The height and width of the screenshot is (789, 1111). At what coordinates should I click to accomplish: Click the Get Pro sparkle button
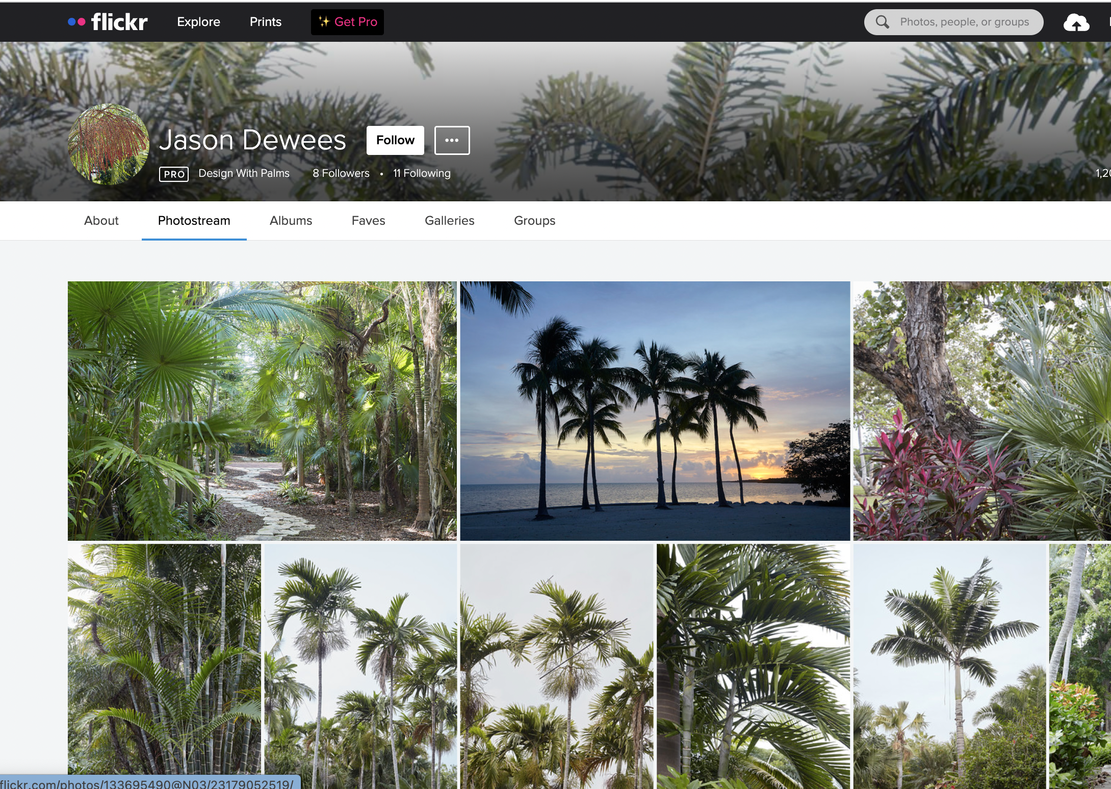point(347,22)
